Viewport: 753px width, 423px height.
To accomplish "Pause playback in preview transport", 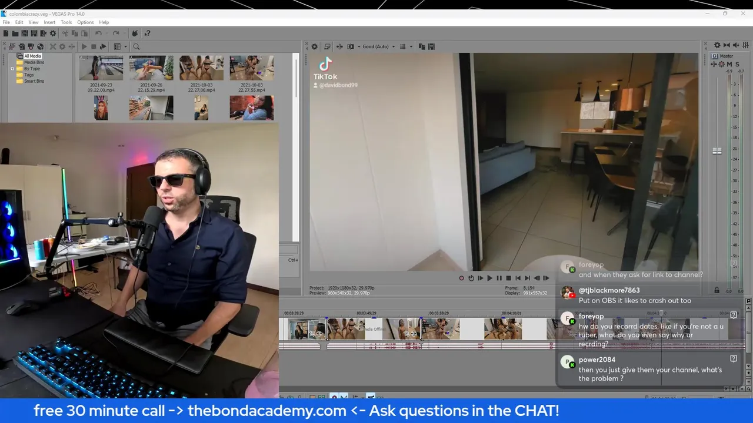I will pyautogui.click(x=499, y=278).
